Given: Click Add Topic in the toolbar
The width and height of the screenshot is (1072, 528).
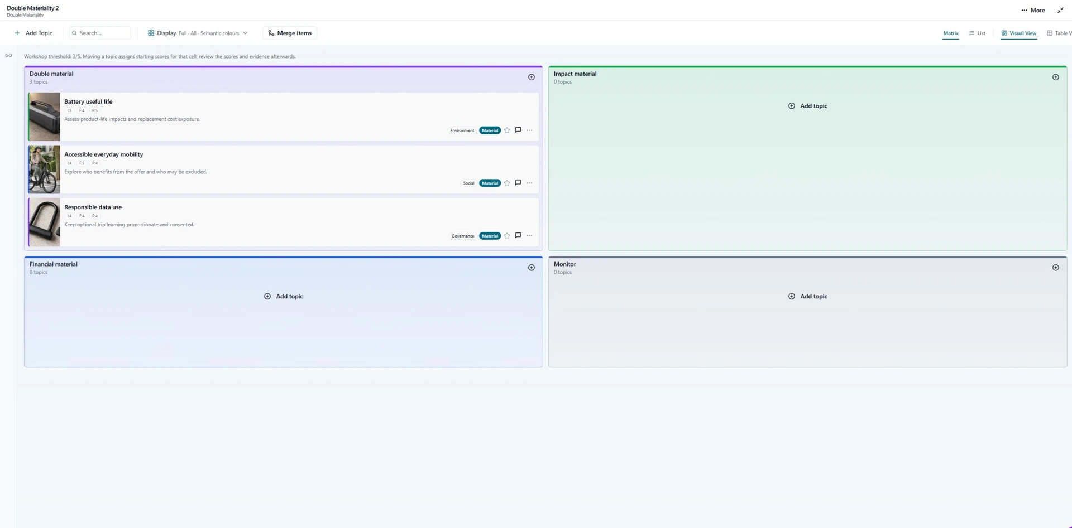Looking at the screenshot, I should tap(33, 33).
